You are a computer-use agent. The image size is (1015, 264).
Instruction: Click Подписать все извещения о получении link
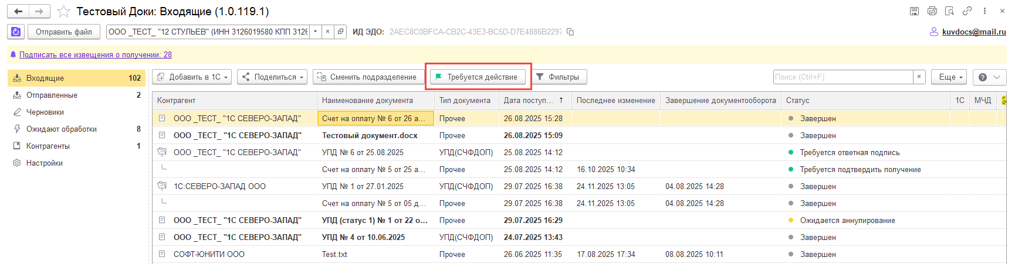pos(95,54)
